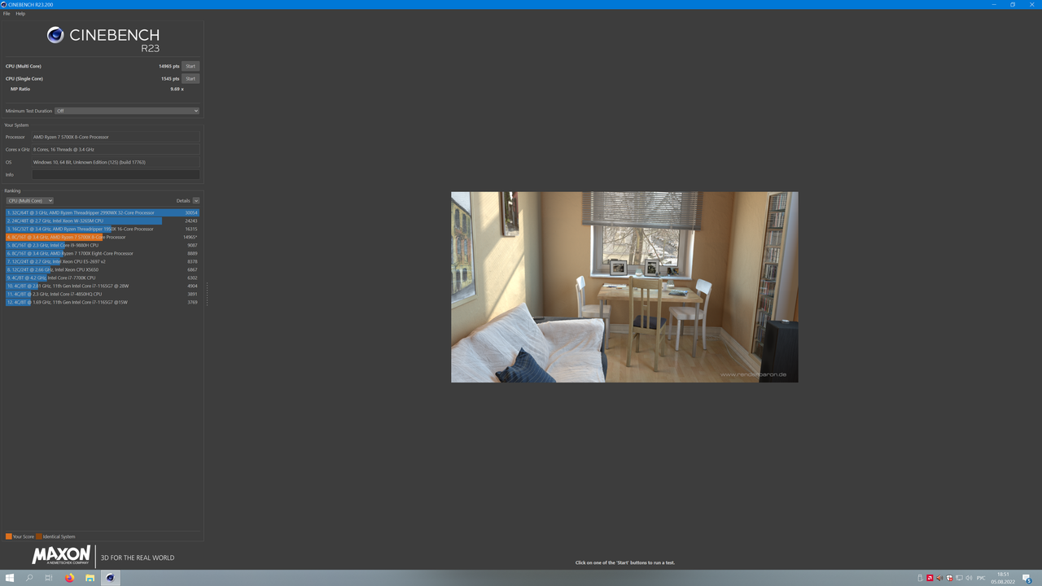The width and height of the screenshot is (1042, 586).
Task: Select the Threadripper 1950X ranking row
Action: [x=103, y=229]
